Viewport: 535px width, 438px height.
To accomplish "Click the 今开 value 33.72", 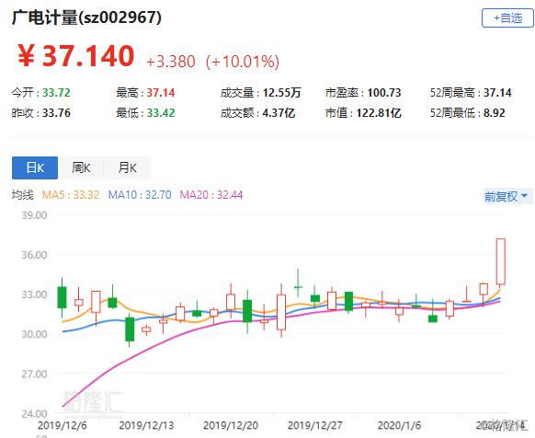I will (x=56, y=93).
